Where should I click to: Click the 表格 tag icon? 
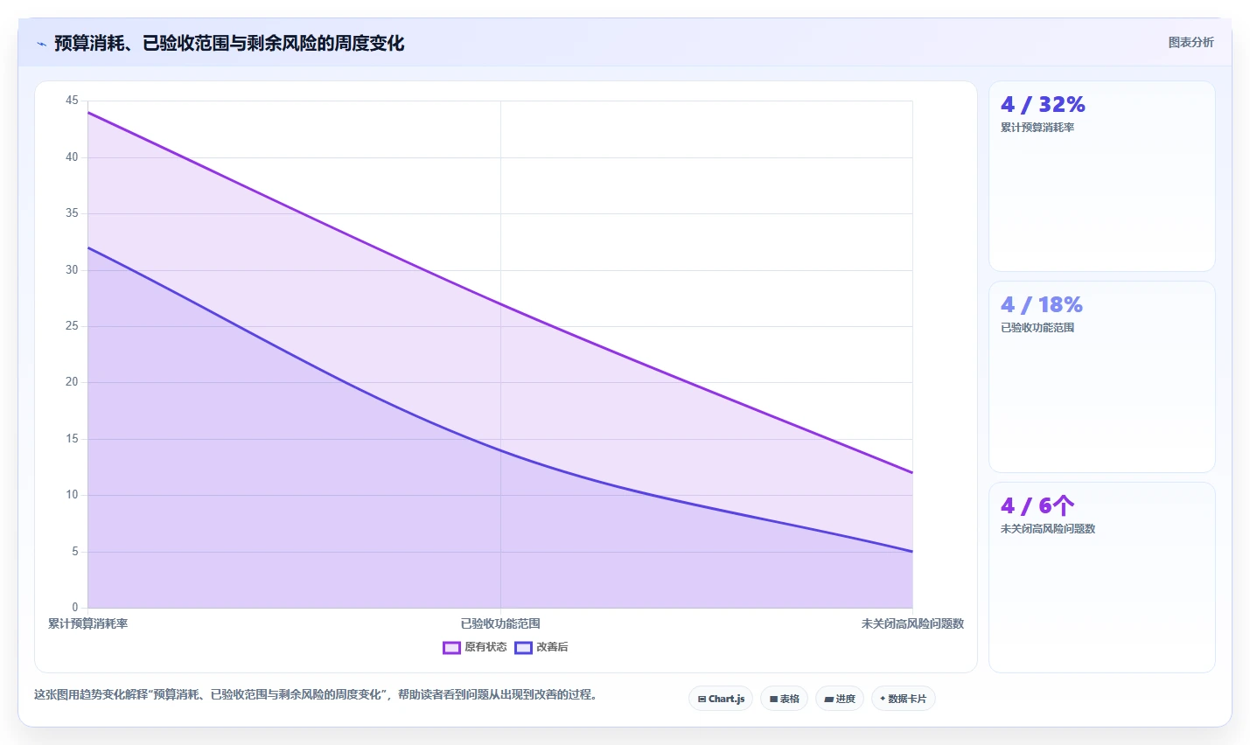tap(773, 699)
